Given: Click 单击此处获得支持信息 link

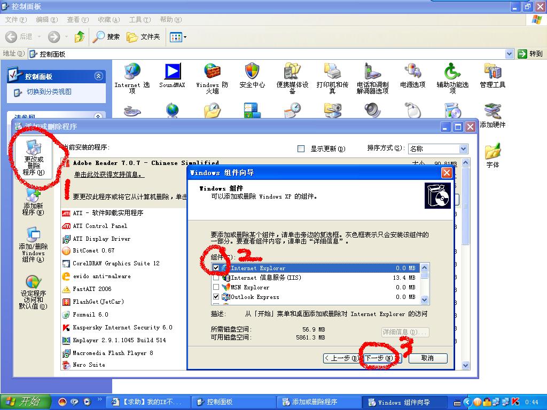Looking at the screenshot, I should [x=109, y=175].
